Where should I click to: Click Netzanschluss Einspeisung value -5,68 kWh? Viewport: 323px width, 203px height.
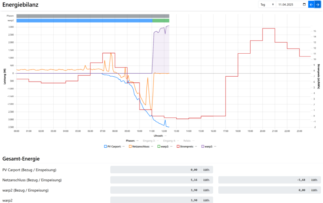click(264, 180)
